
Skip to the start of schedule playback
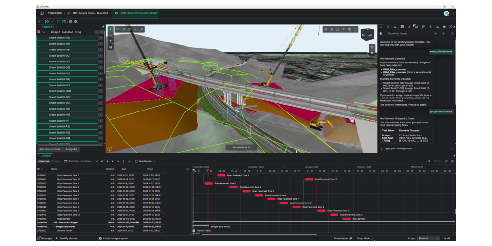tap(96, 161)
